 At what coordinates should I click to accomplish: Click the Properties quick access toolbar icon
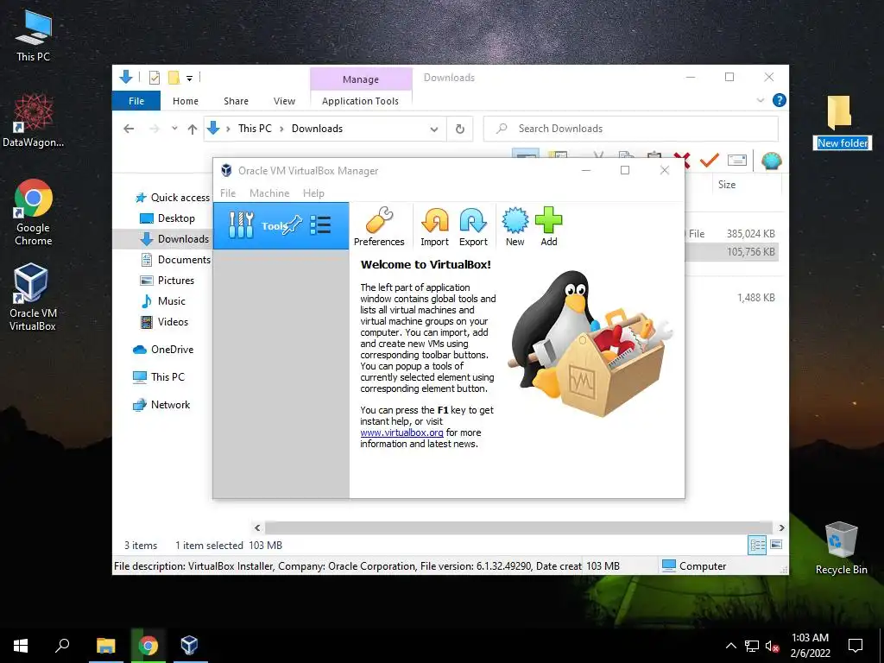(154, 78)
